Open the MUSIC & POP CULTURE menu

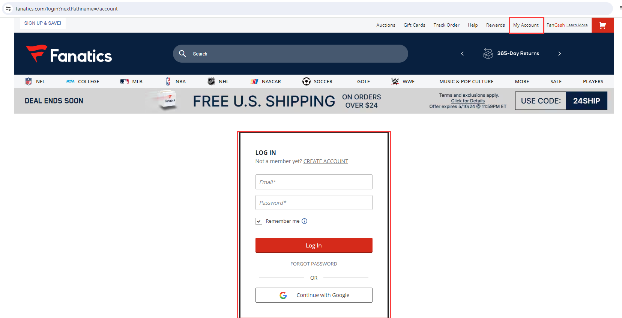coord(466,81)
